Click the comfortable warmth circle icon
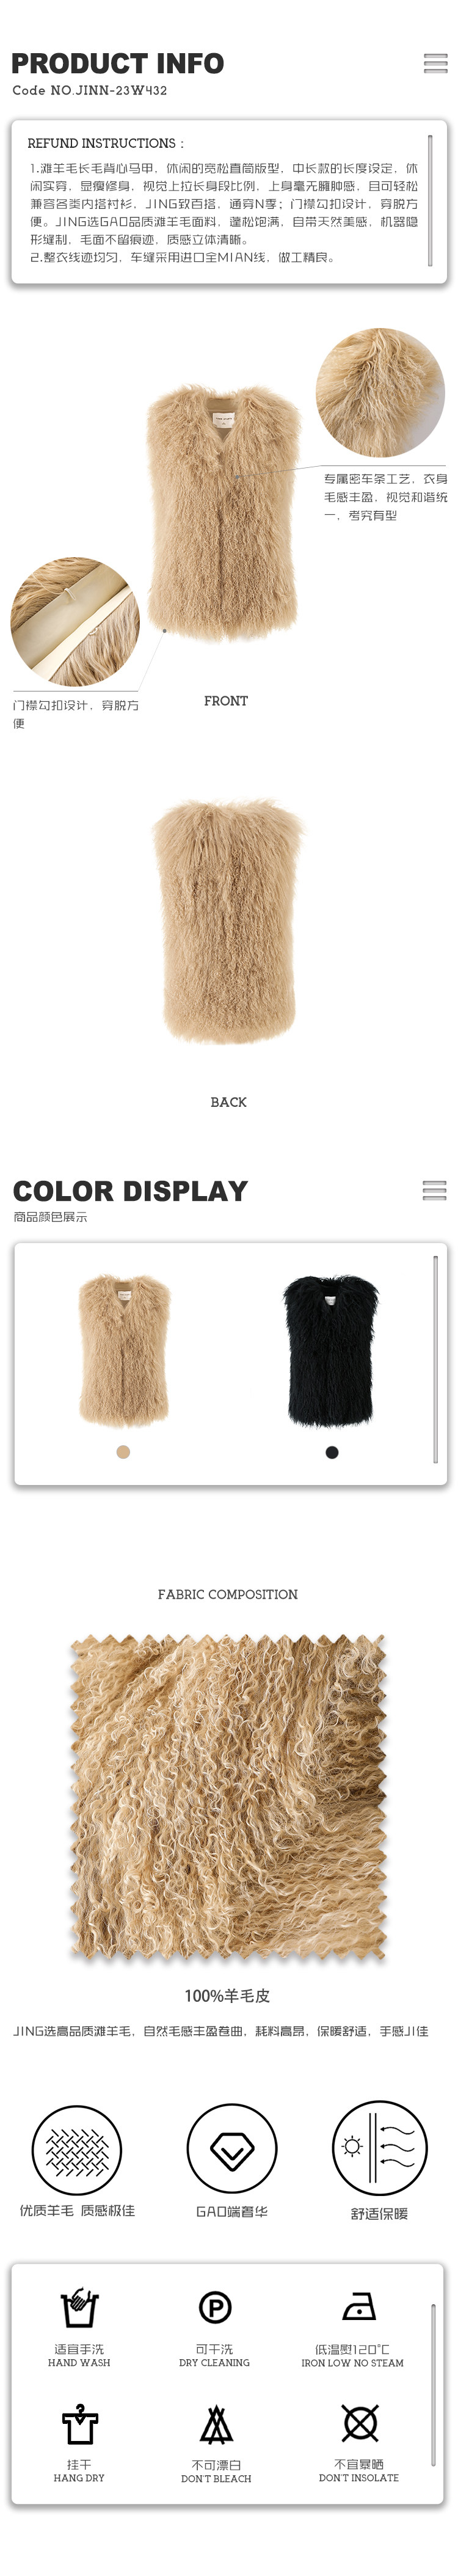The height and width of the screenshot is (2576, 458). pos(380,2149)
